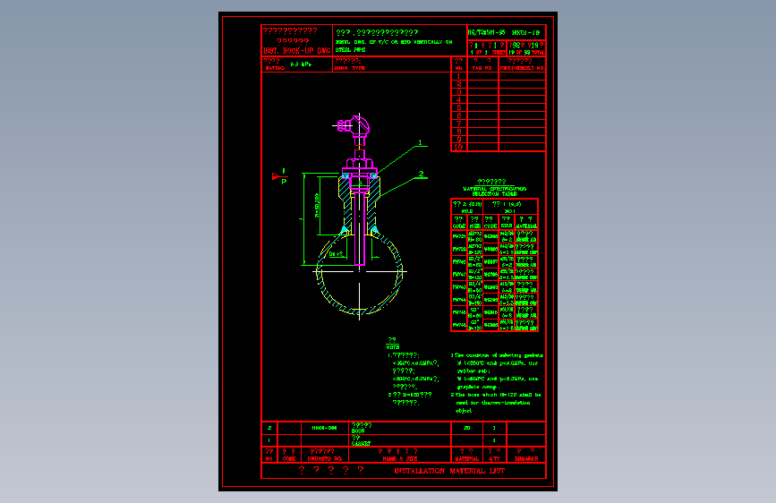Click balloon callout number 2 on the drawing
The height and width of the screenshot is (503, 776).
click(x=422, y=175)
